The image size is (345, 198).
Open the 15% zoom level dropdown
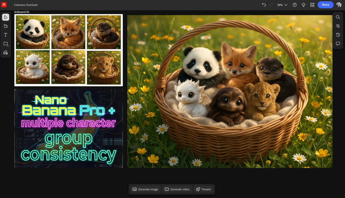click(x=282, y=5)
